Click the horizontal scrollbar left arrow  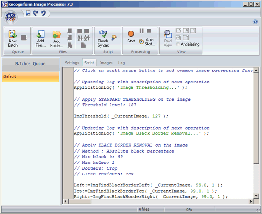pos(66,201)
